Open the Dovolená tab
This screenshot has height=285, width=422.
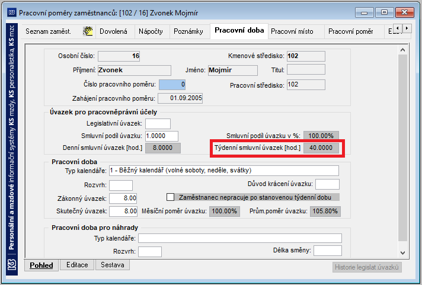coord(113,31)
